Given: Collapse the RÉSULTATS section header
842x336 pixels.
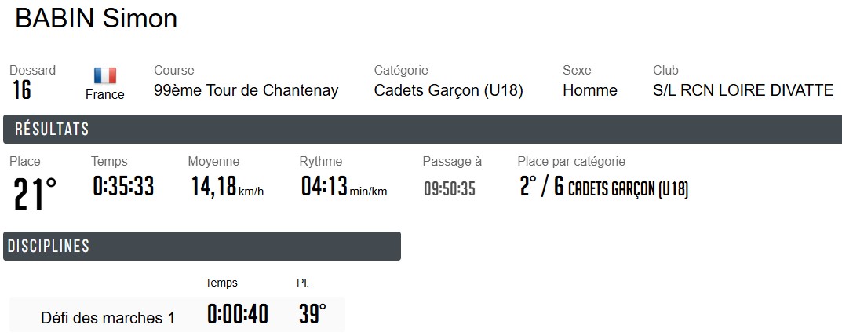Looking at the screenshot, I should pyautogui.click(x=422, y=130).
